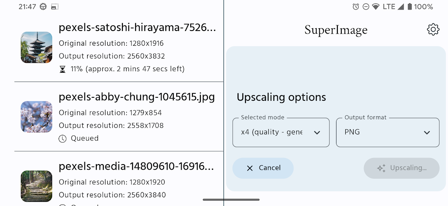Open the Output format dropdown
This screenshot has height=206, width=448.
(x=387, y=132)
